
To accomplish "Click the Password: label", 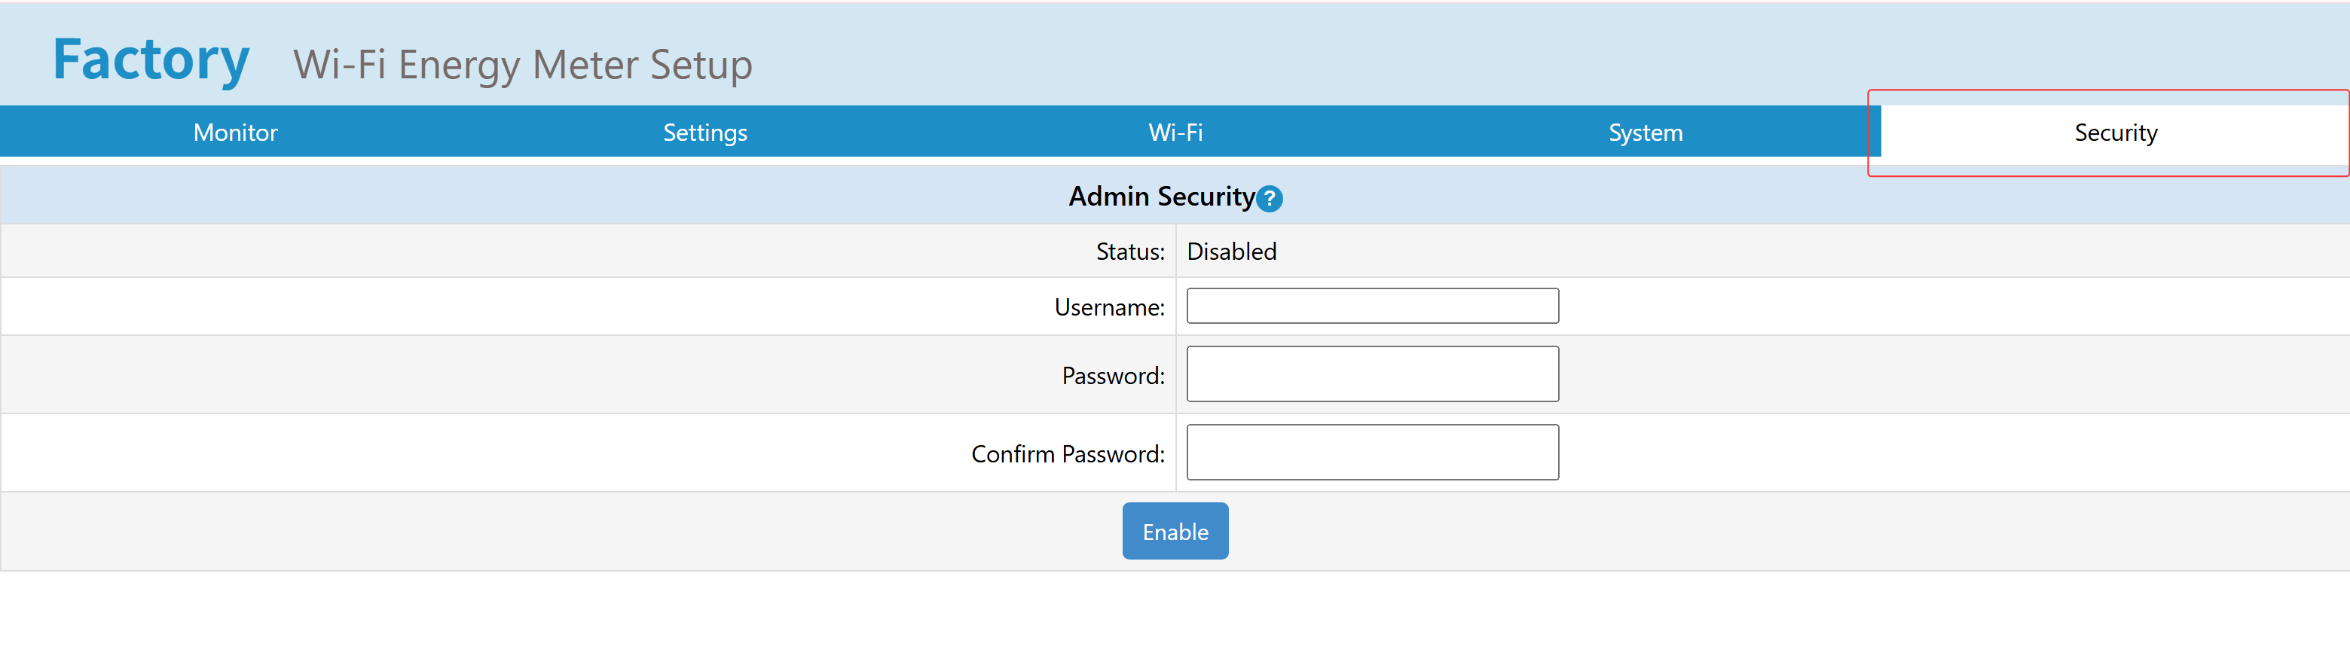I will tap(1113, 376).
